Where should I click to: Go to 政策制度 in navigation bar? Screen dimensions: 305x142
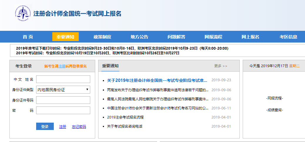tap(102, 37)
